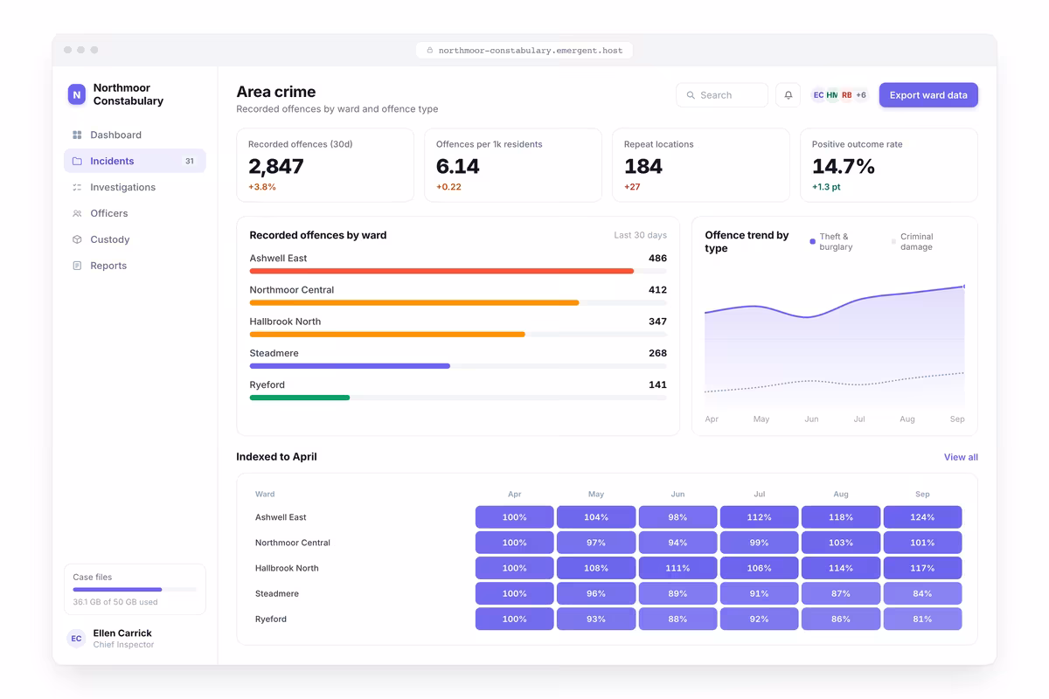Click Steadmere row label in heatmap
1049x699 pixels.
pyautogui.click(x=277, y=593)
